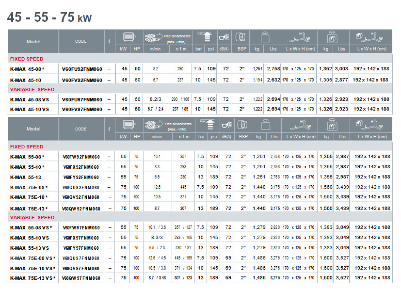Click the "K-MAX 45-10 VS" model name
Image resolution: width=401 pixels, height=290 pixels.
click(30, 110)
